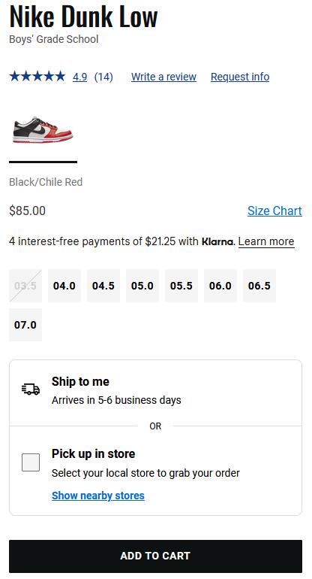Click the unavailable 03.5 size
This screenshot has width=312, height=579.
click(x=25, y=286)
